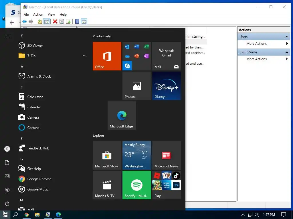This screenshot has height=219, width=293.
Task: Open More Actions submenu under Calub Viem
Action: 264,59
